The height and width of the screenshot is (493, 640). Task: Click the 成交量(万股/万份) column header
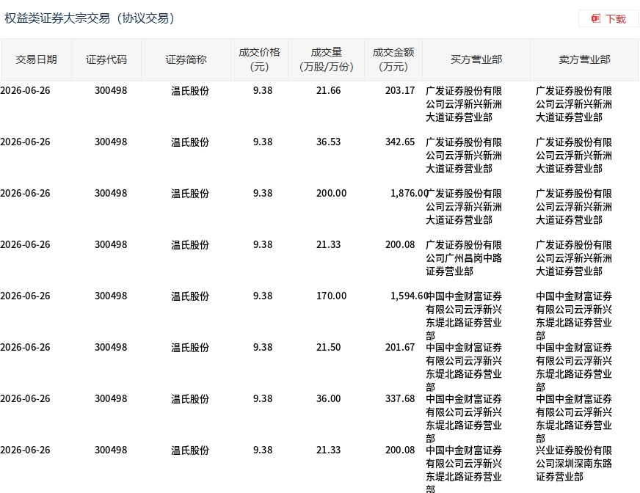point(326,59)
